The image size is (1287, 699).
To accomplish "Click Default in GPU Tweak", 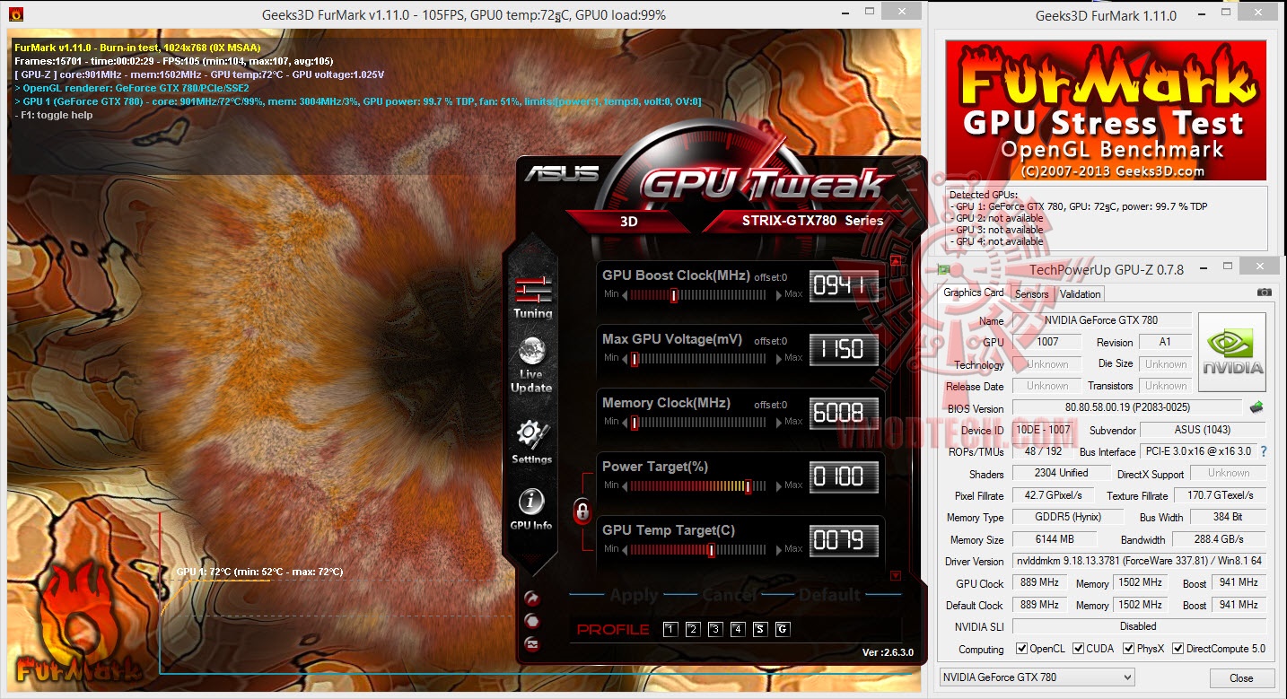I will [829, 595].
